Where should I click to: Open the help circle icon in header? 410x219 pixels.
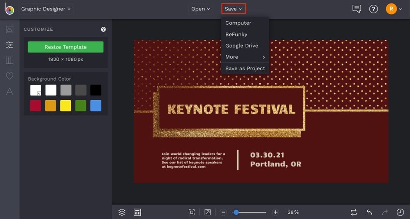(x=374, y=9)
